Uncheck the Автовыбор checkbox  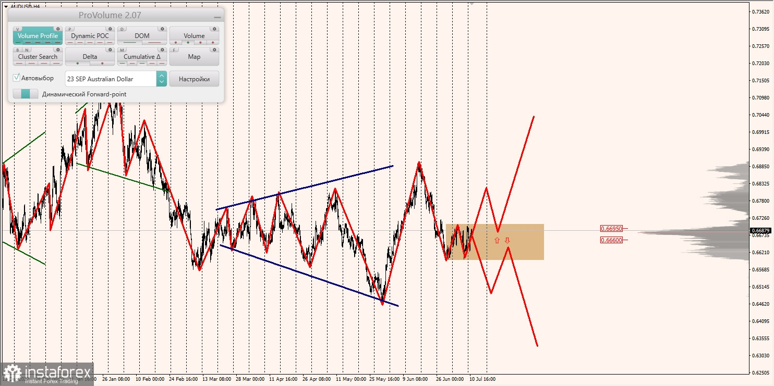pos(17,78)
